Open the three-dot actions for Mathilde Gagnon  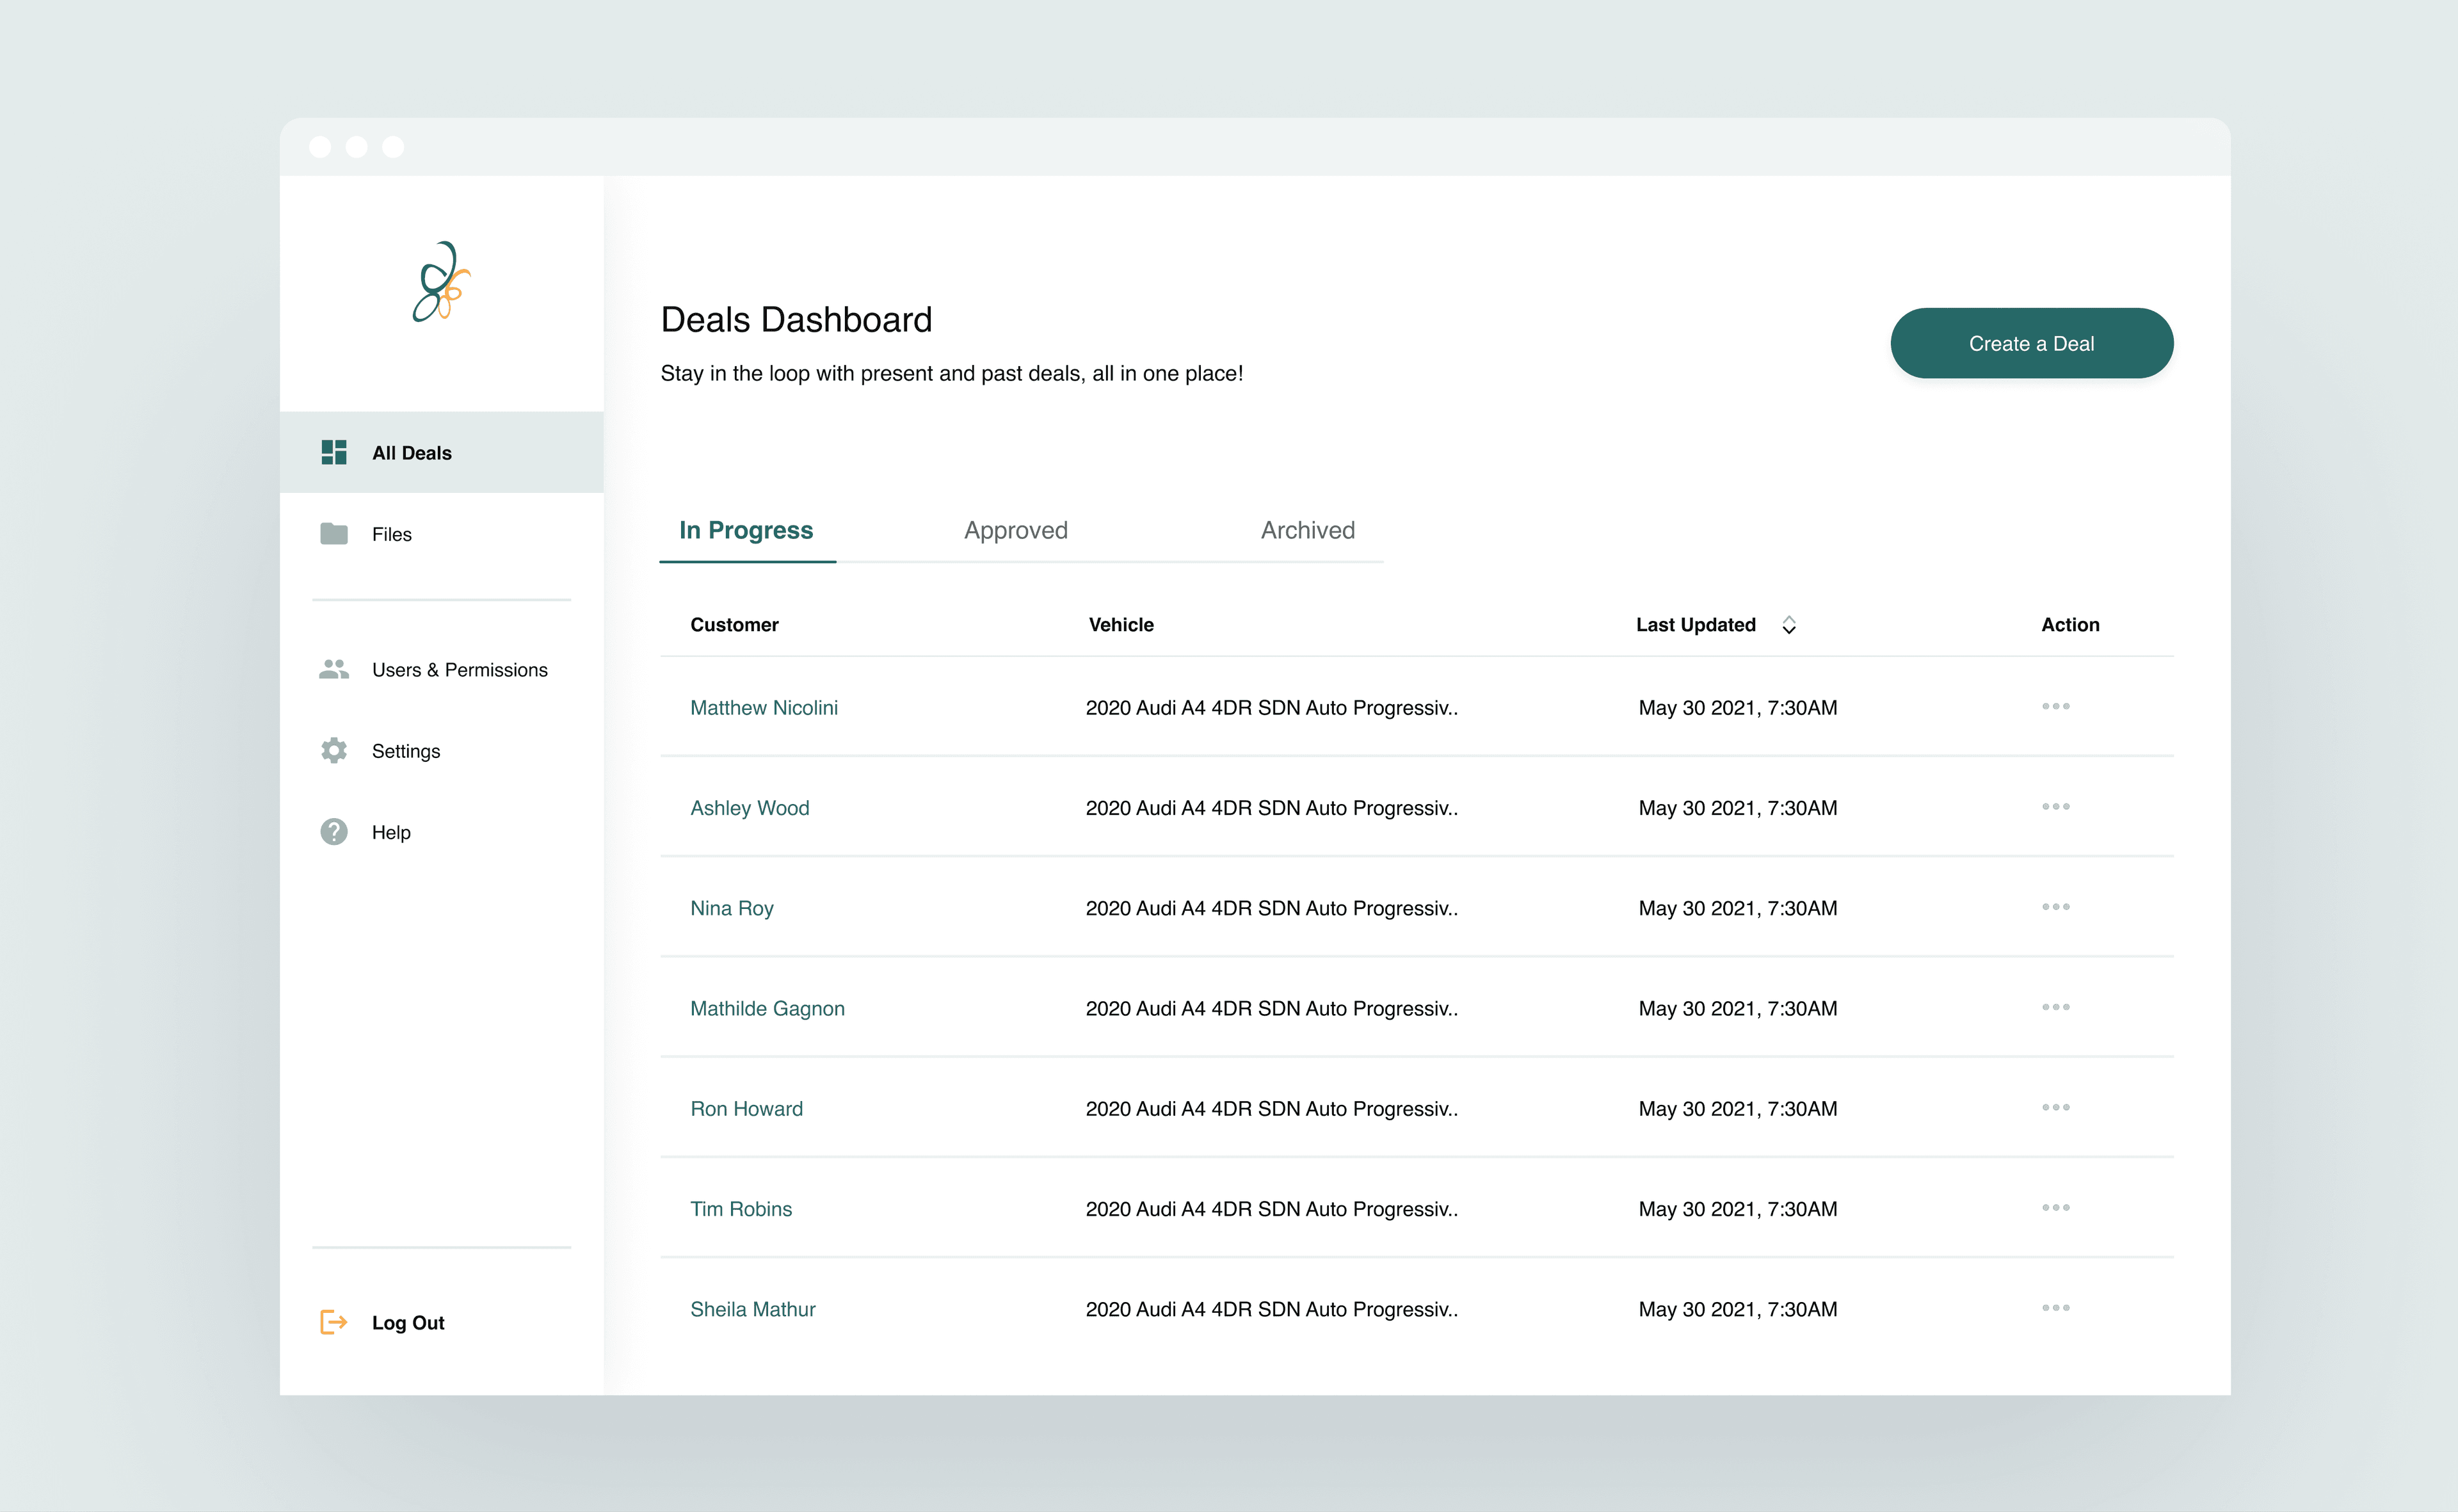pos(2056,1007)
